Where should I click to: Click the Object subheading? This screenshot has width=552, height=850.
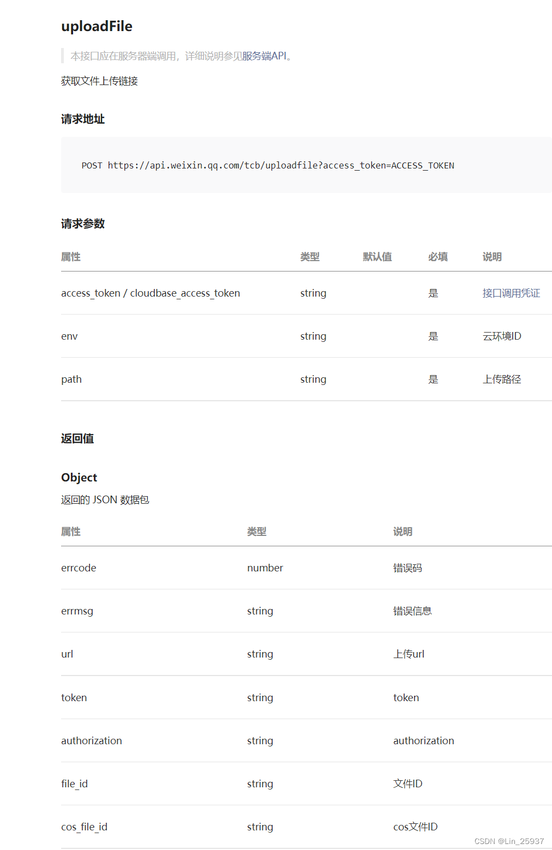79,478
